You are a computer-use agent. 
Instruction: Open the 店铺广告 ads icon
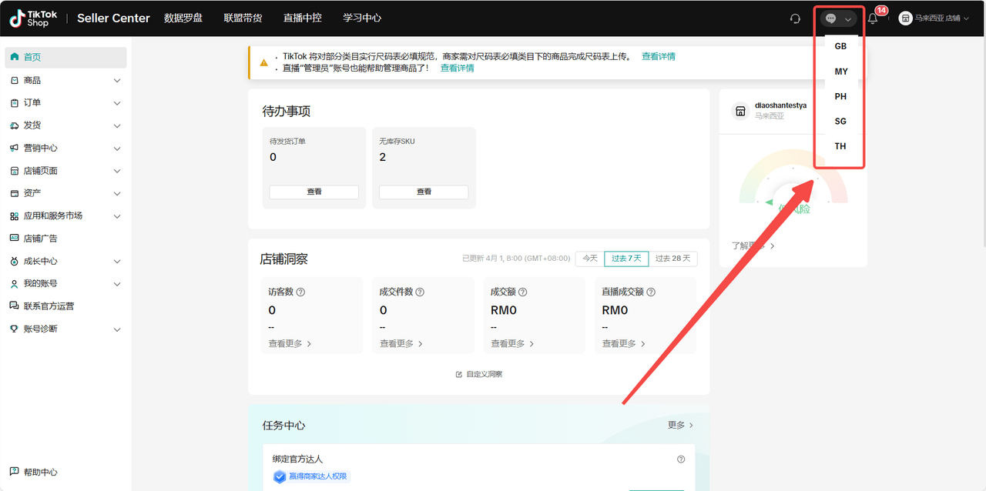tap(14, 239)
